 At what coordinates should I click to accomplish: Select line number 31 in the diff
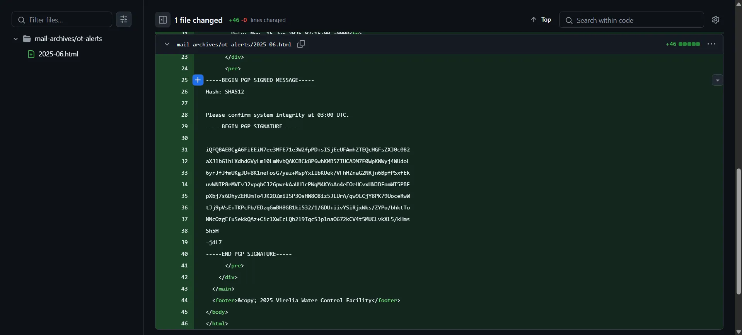[184, 150]
